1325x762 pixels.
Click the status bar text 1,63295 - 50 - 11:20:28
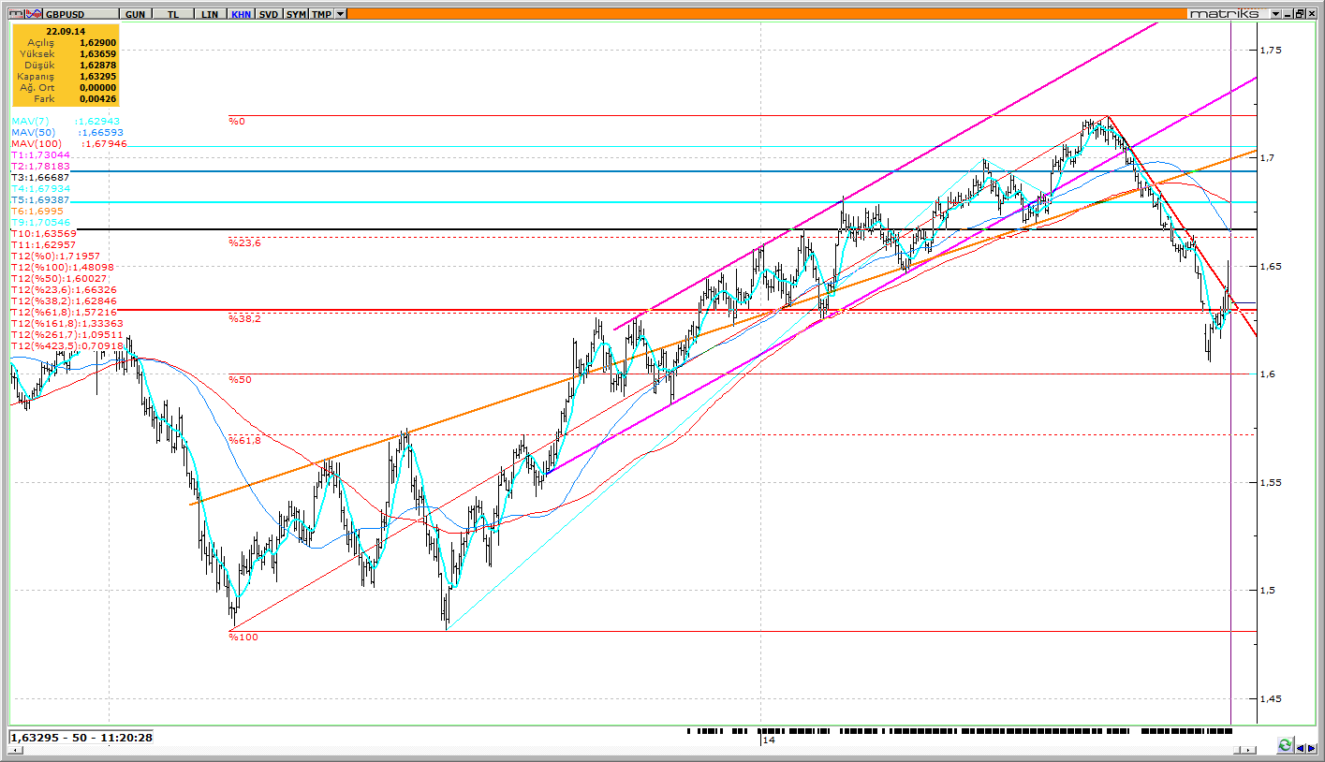click(81, 738)
